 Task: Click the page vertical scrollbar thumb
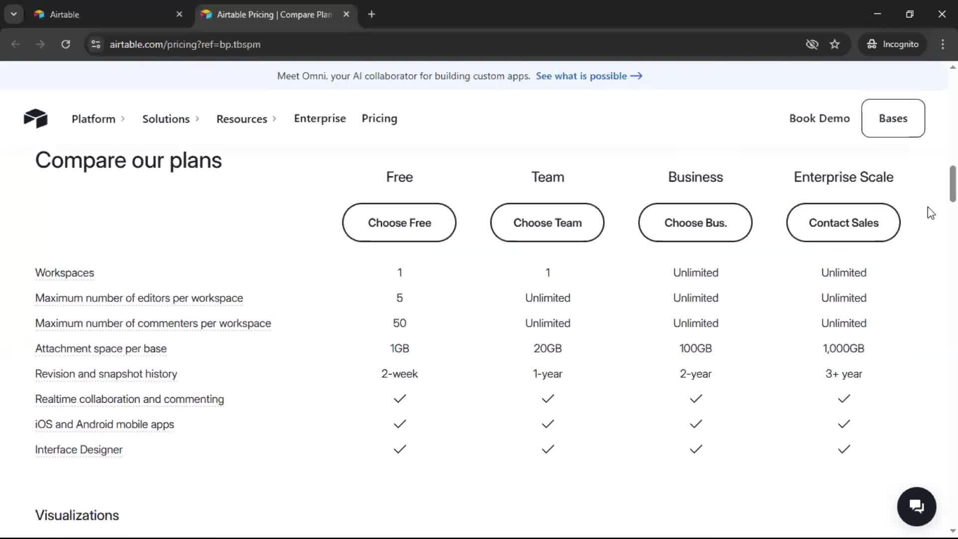click(x=953, y=184)
